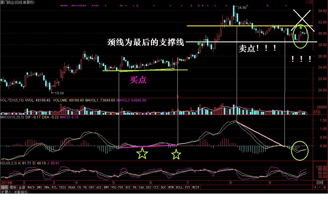
Task: Click the minus zoom button at bottom right
Action: pos(320,188)
